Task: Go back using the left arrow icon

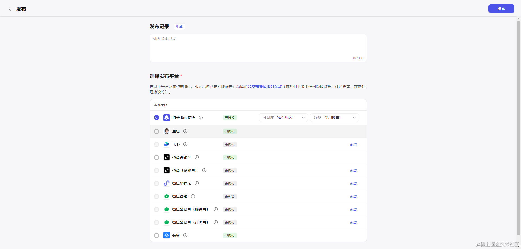Action: coord(10,9)
